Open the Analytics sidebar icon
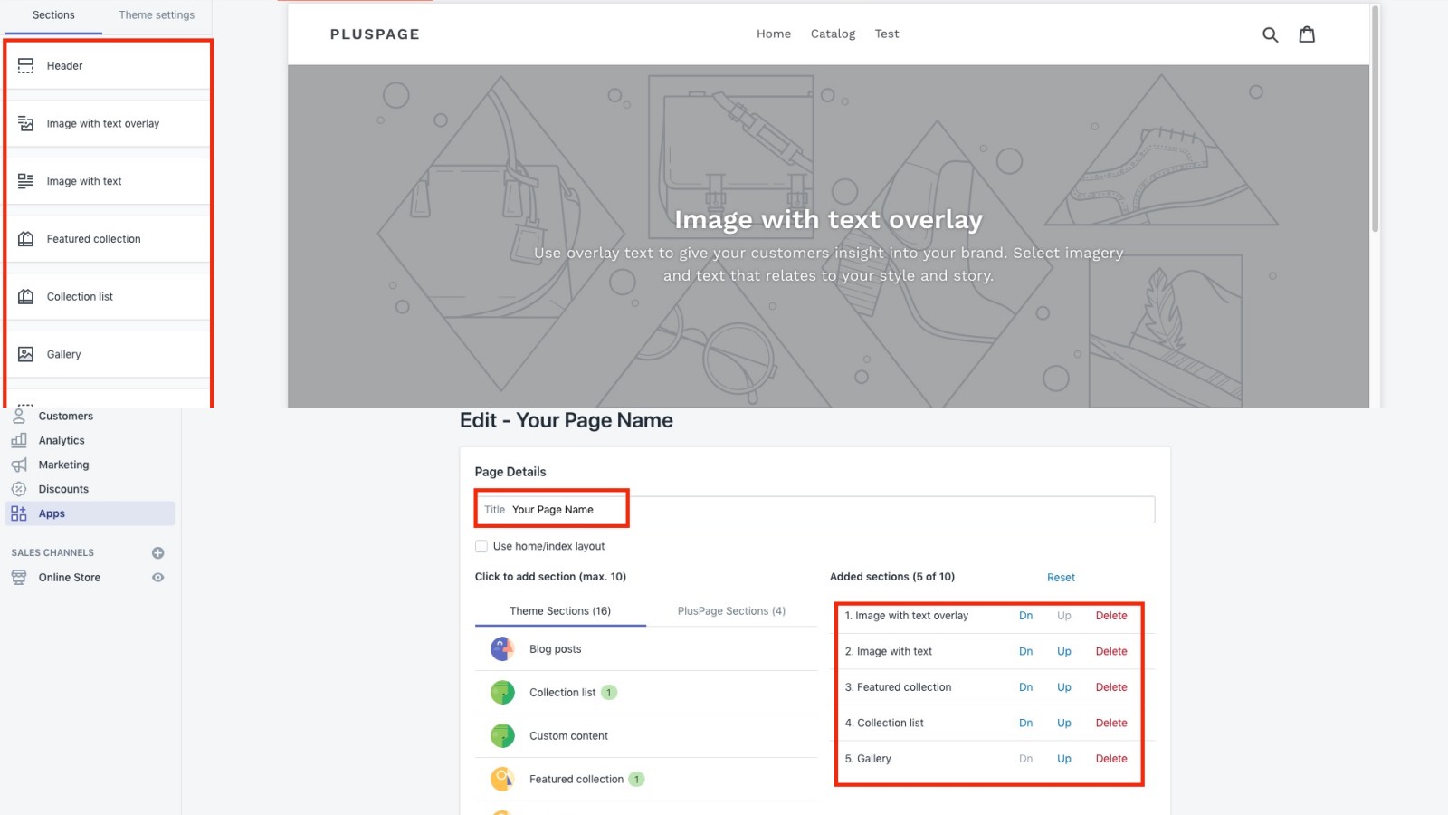This screenshot has width=1448, height=815. 19,440
